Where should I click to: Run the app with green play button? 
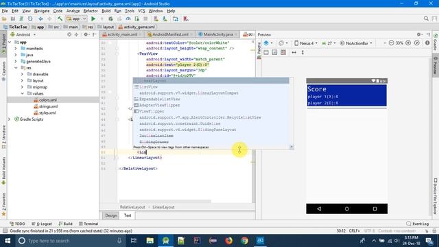point(93,19)
